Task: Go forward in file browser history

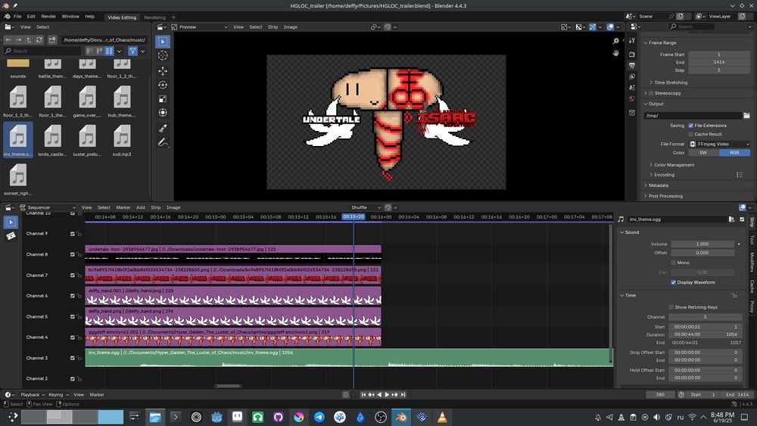Action: 18,39
